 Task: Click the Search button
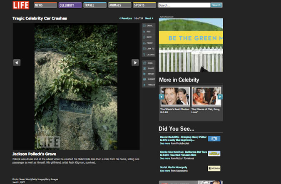(x=216, y=5)
